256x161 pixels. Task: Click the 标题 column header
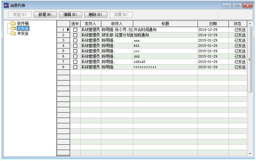165,24
